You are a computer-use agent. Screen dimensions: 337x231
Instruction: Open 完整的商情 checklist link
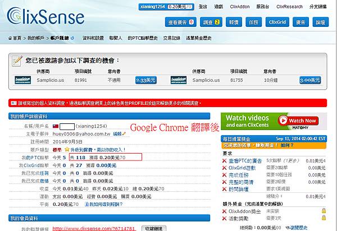coord(241,182)
